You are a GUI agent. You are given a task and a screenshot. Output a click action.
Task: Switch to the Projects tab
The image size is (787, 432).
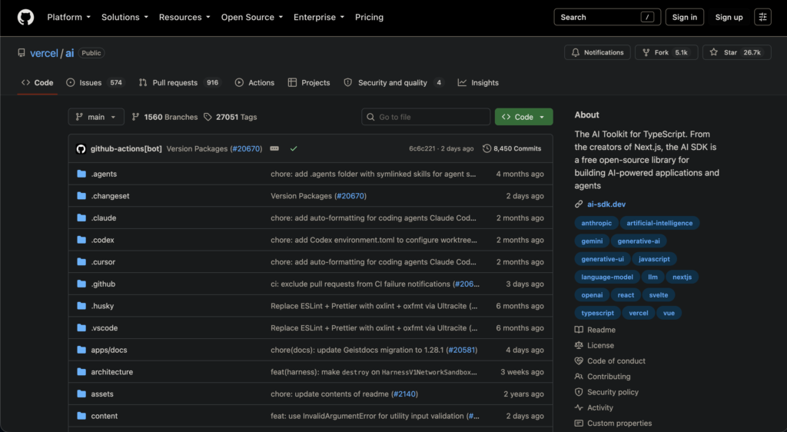click(x=309, y=83)
